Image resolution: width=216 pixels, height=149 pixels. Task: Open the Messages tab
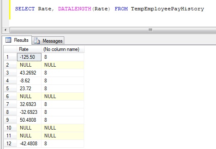click(48, 41)
